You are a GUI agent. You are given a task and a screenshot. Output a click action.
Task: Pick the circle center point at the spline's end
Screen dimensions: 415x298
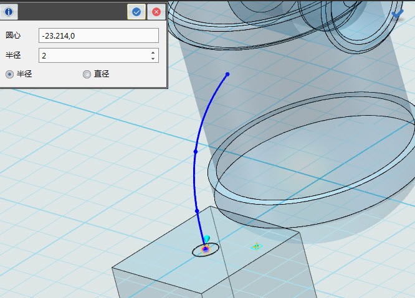pos(205,249)
